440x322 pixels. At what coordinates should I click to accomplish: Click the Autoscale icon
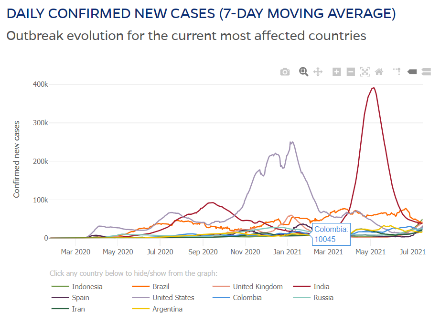[x=365, y=72]
